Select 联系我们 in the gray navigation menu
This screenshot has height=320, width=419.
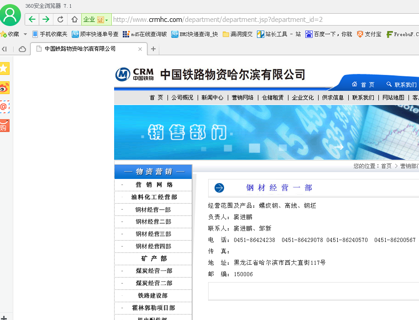click(x=363, y=98)
